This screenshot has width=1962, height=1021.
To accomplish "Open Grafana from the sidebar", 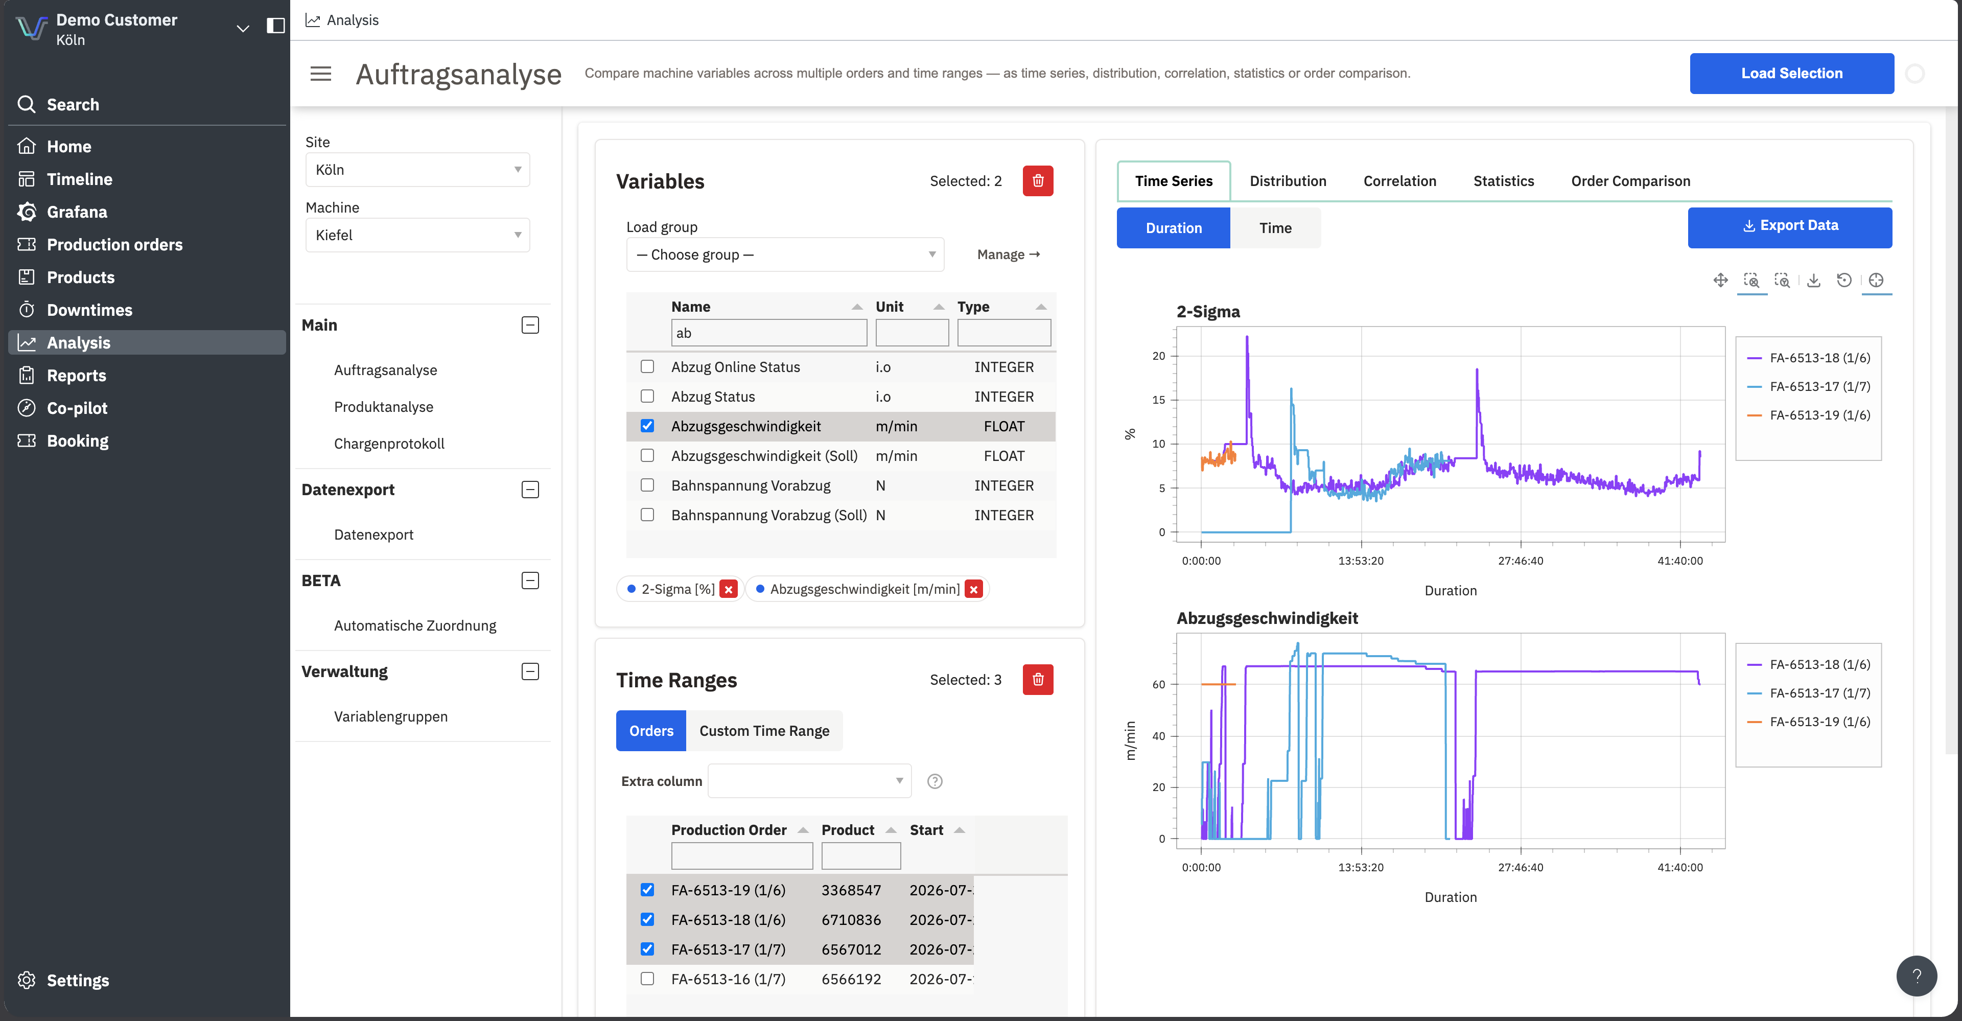I will pyautogui.click(x=146, y=212).
